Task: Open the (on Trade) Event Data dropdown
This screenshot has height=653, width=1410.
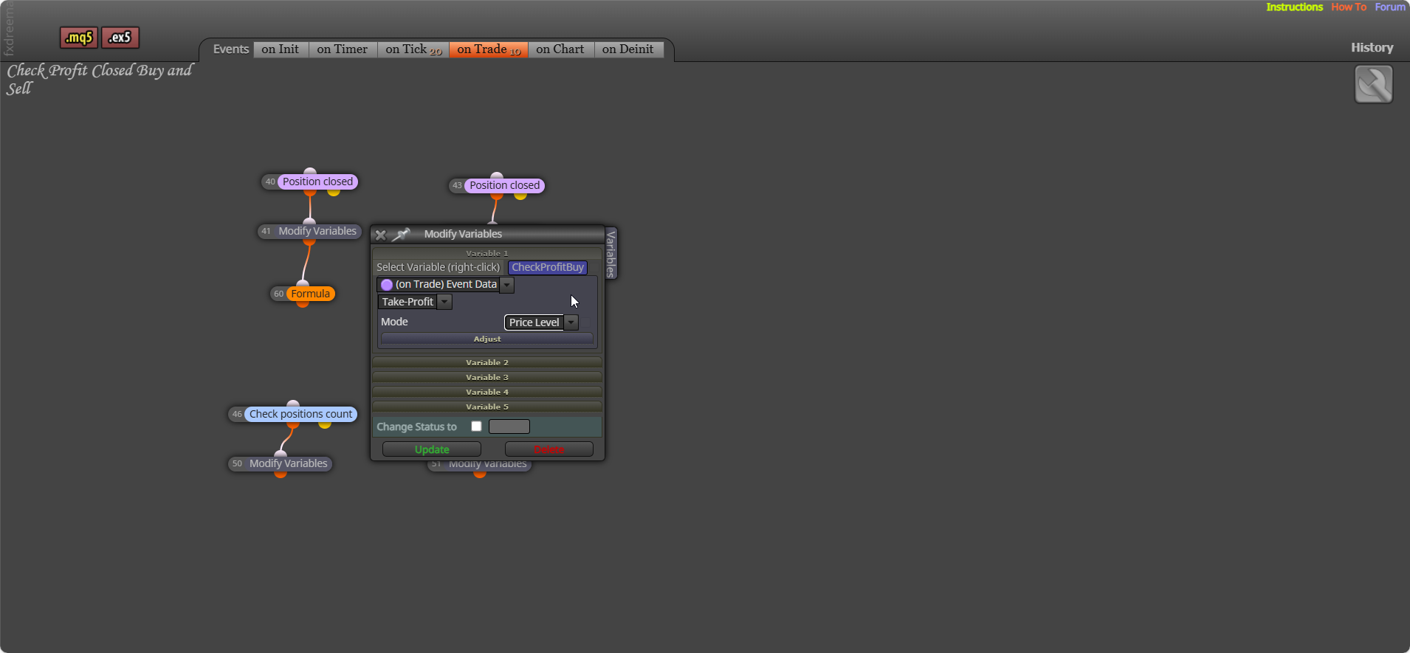Action: [x=507, y=285]
